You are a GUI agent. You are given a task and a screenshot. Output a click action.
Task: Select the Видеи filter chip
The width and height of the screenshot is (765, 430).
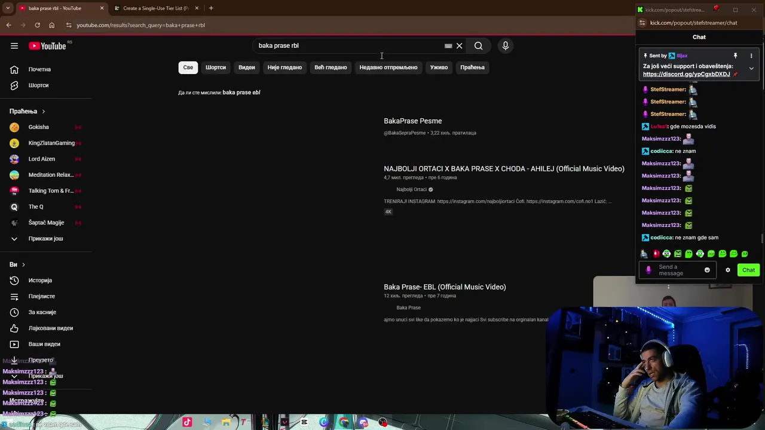coord(247,67)
